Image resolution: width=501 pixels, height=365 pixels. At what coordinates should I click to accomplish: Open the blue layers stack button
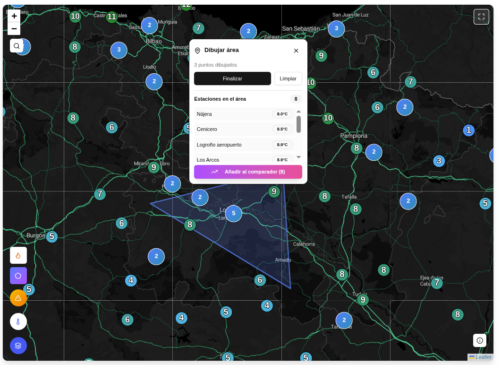point(18,346)
